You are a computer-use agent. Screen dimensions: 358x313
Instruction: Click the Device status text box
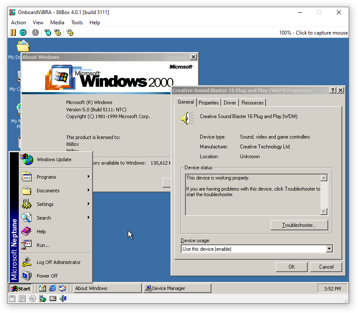[253, 194]
